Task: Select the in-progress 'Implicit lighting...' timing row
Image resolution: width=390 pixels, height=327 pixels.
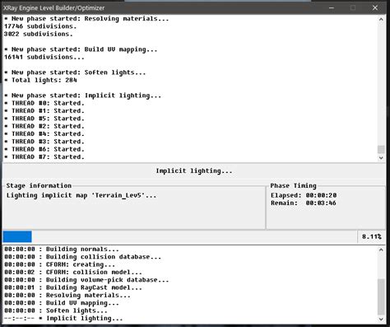Action: pyautogui.click(x=63, y=319)
